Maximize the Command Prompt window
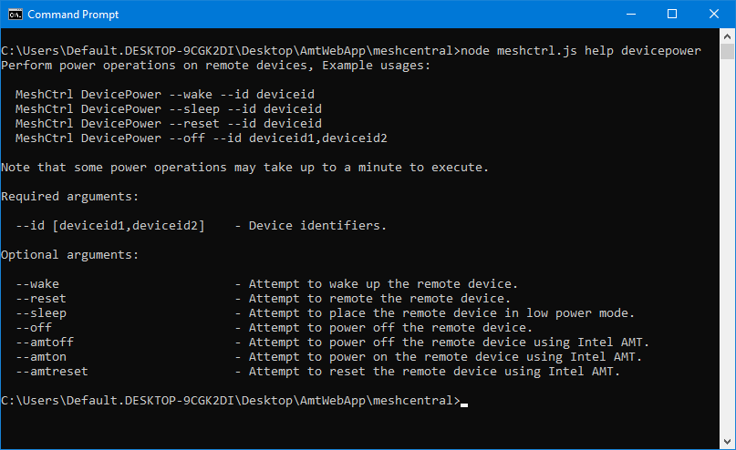 [x=672, y=15]
